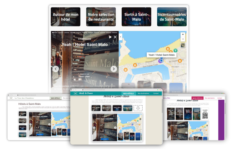This screenshot has width=233, height=149.
Task: Open Incontournables thumbnail in Hotels de France window
Action: tap(128, 108)
